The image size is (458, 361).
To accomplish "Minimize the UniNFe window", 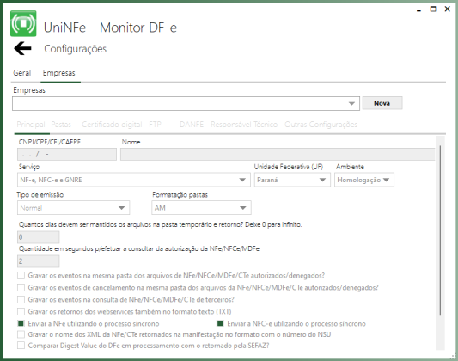I will click(x=419, y=10).
